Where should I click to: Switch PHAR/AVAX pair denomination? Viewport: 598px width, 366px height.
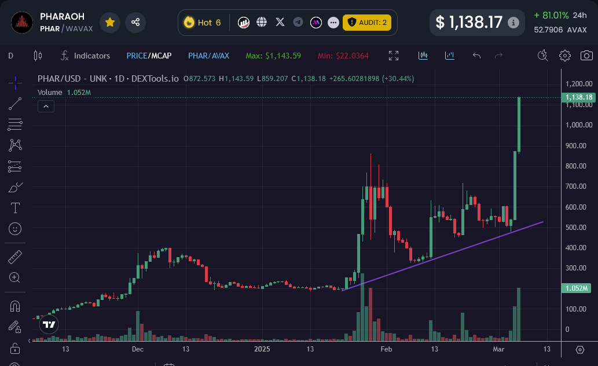[208, 56]
